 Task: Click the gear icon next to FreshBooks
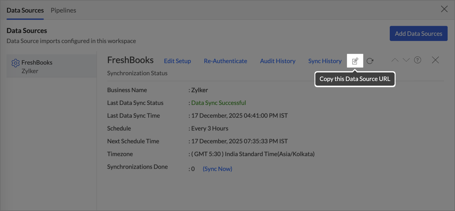(15, 63)
